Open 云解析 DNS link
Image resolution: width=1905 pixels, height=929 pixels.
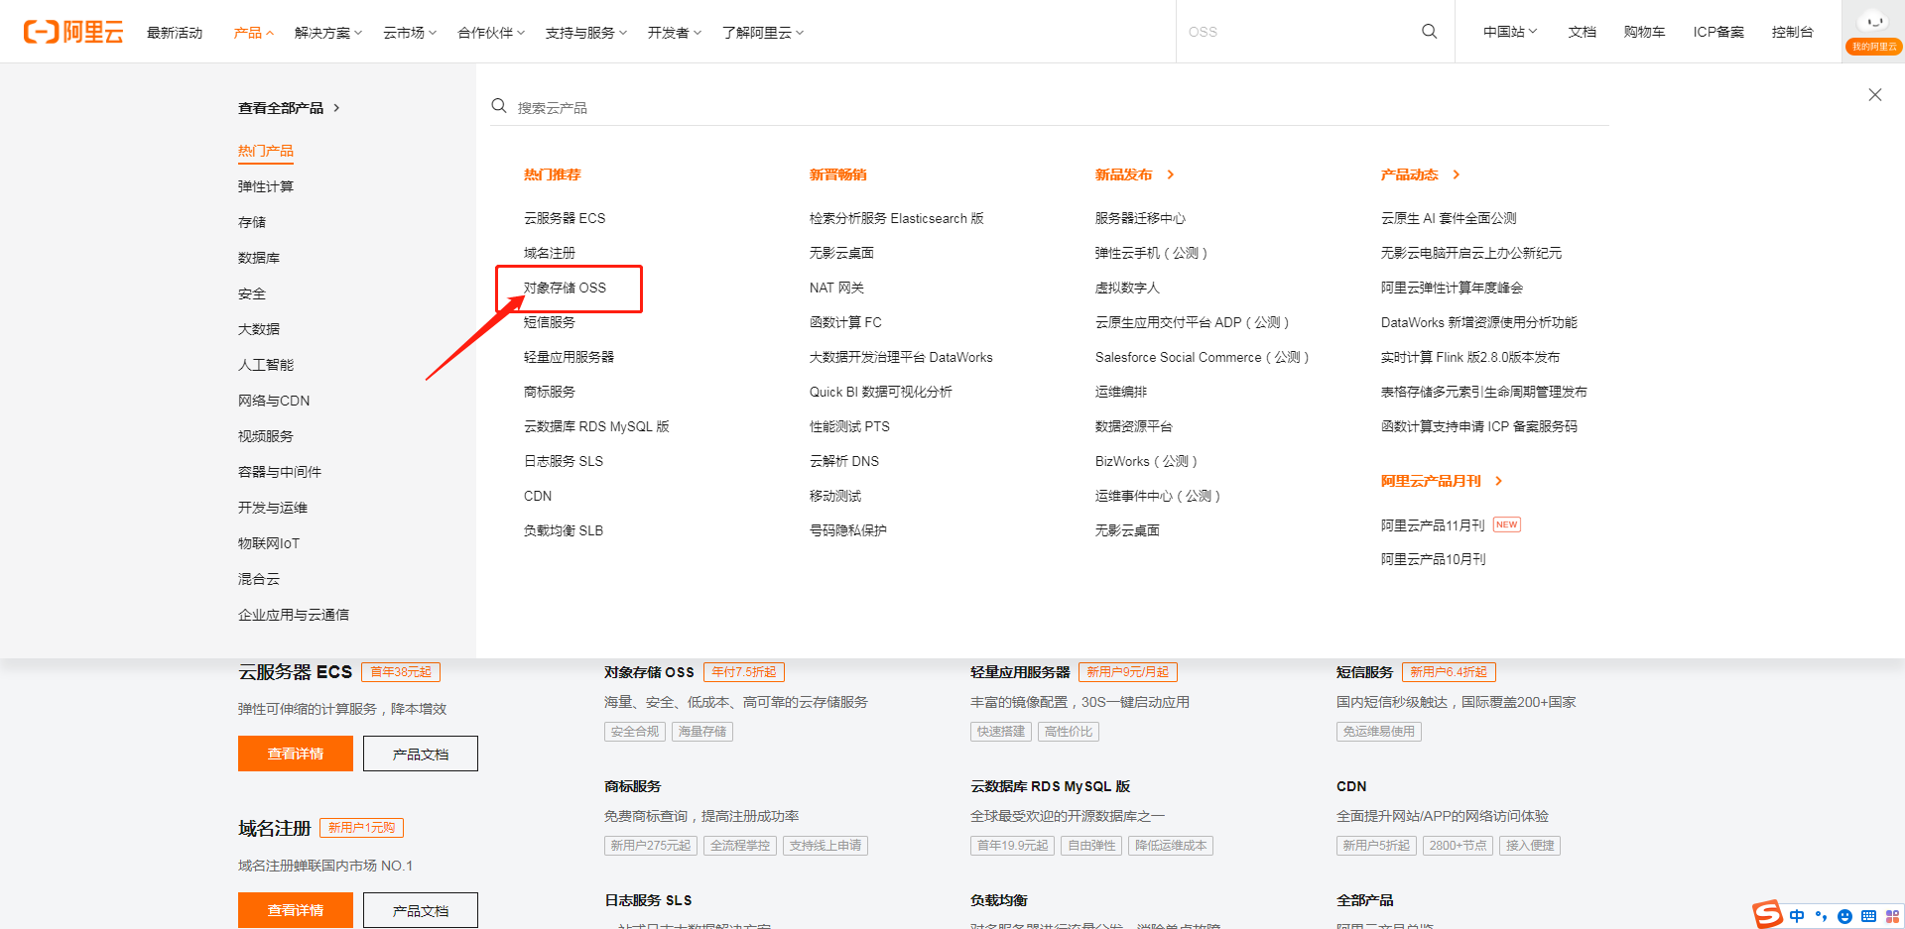(844, 461)
